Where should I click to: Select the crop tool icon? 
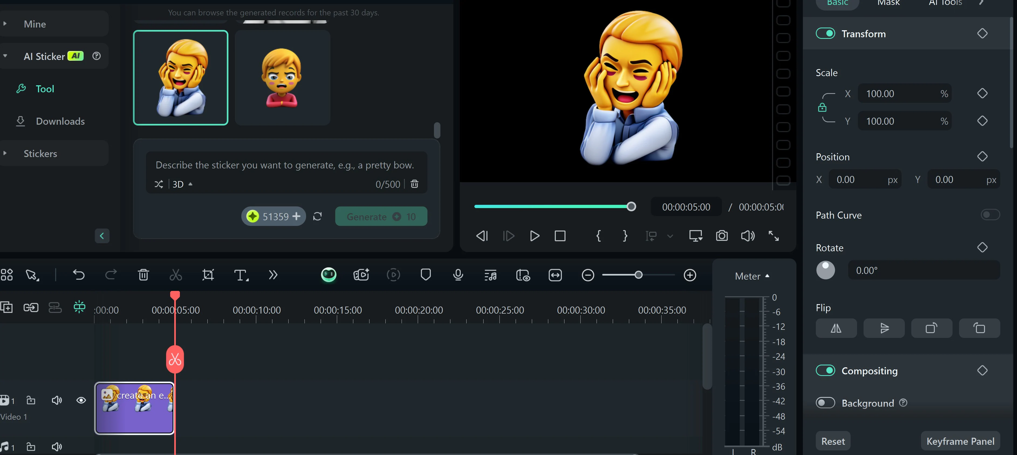(208, 275)
